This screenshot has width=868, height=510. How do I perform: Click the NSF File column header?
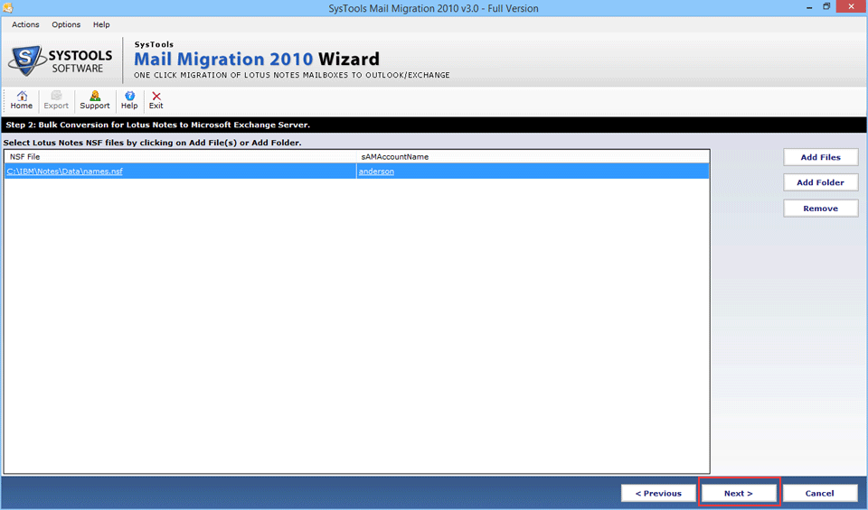coord(181,157)
